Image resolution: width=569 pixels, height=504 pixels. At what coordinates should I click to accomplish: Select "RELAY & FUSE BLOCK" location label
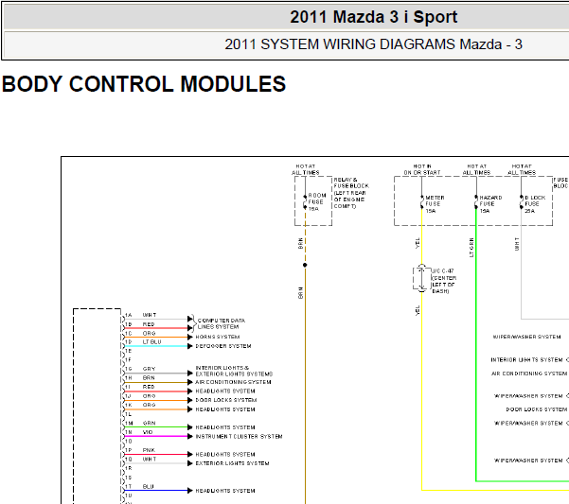click(351, 193)
